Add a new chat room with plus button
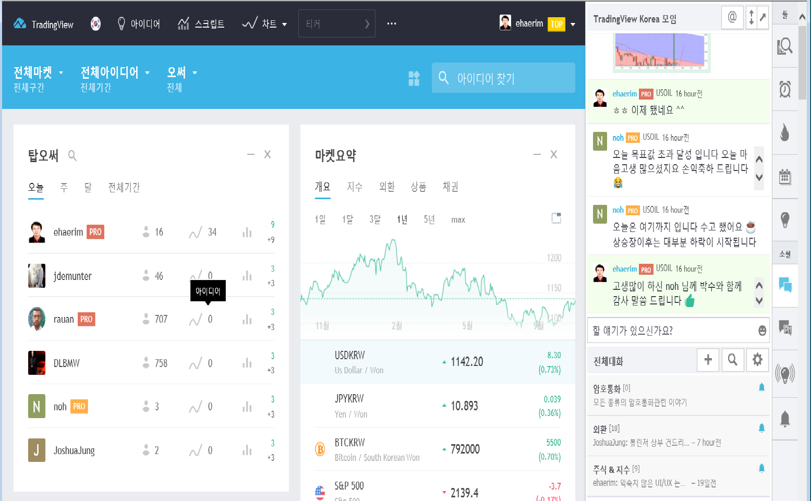811x501 pixels. pos(708,360)
